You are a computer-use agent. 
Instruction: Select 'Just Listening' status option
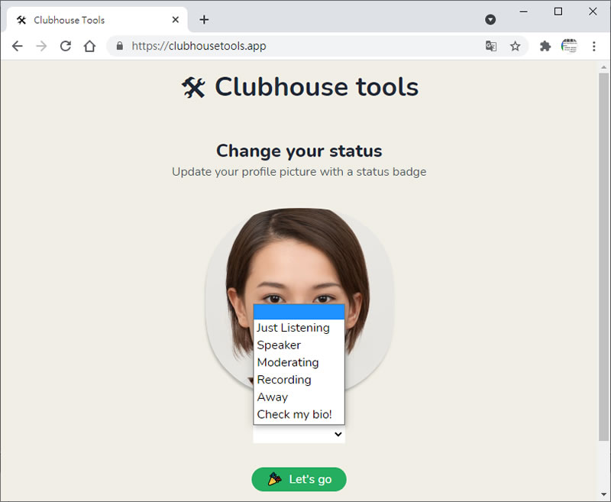coord(293,328)
